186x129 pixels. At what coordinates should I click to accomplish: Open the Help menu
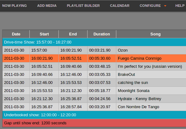click(x=180, y=6)
